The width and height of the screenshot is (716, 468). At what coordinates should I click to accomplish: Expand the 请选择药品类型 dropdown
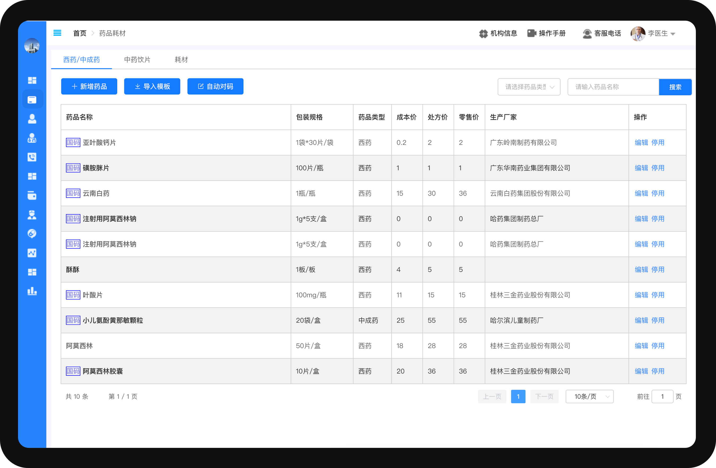(529, 87)
